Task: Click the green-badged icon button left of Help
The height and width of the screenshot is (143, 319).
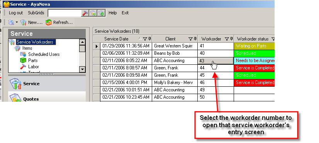Action: tap(101, 13)
